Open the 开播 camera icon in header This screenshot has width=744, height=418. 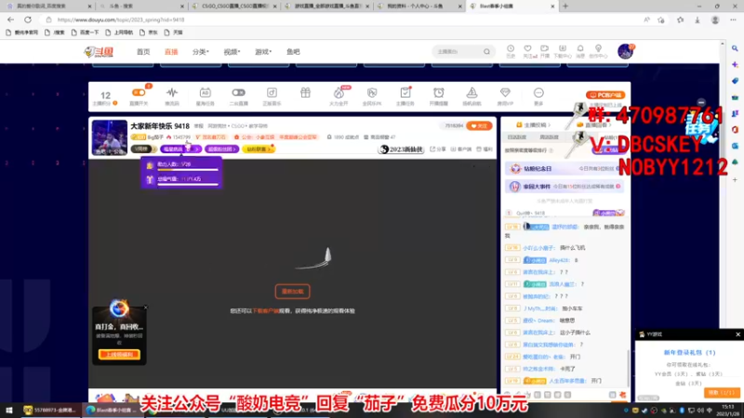coord(545,51)
